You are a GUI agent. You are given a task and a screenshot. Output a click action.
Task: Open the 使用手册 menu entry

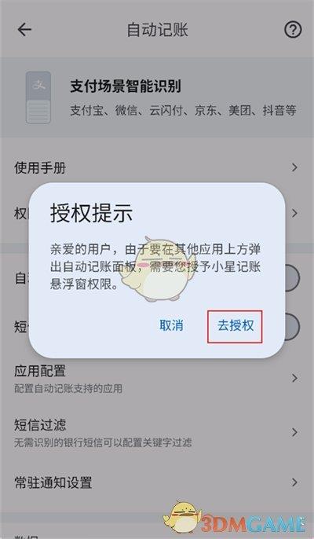(157, 168)
